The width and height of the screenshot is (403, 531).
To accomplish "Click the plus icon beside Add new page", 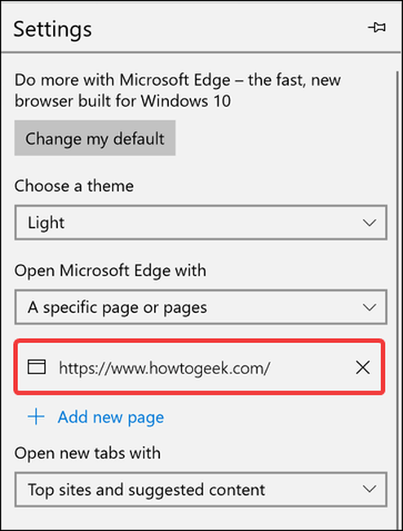I will (36, 417).
